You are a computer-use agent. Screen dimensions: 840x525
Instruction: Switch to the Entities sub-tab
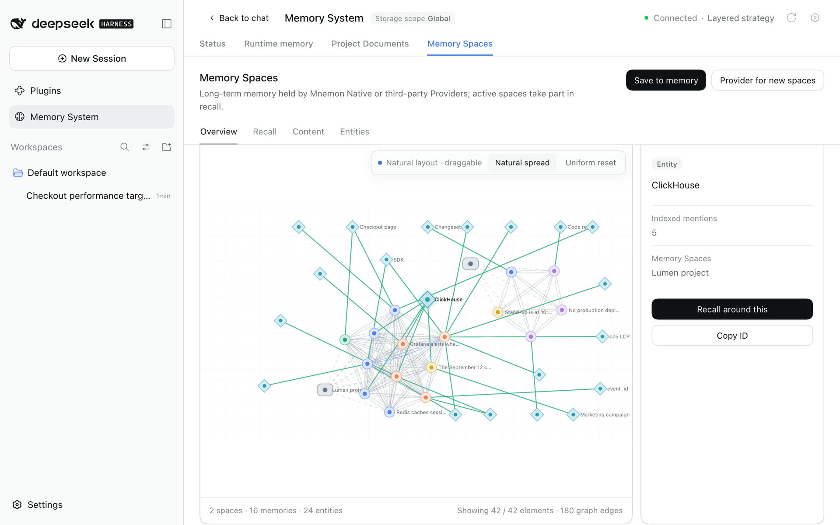point(355,132)
